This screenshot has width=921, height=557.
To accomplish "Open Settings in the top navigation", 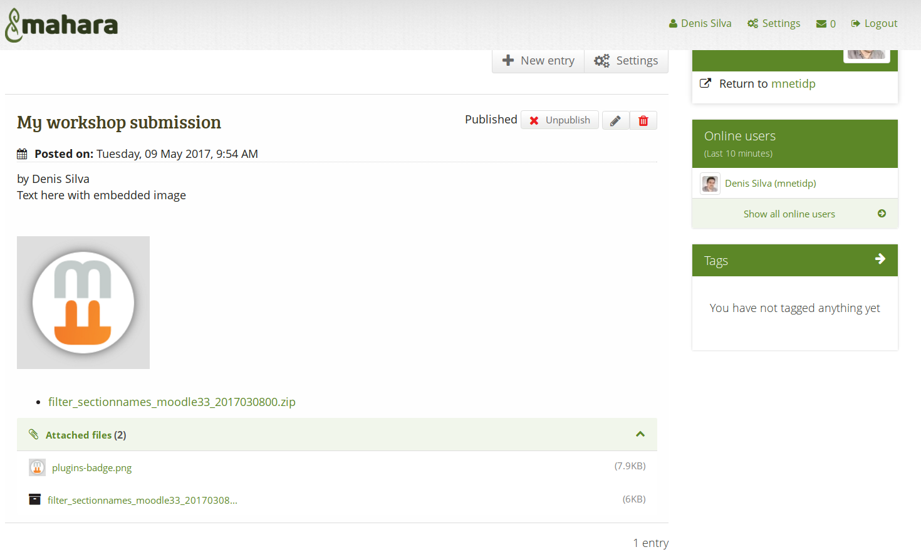I will tap(774, 23).
